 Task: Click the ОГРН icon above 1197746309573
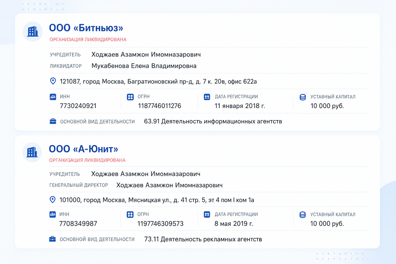(130, 214)
